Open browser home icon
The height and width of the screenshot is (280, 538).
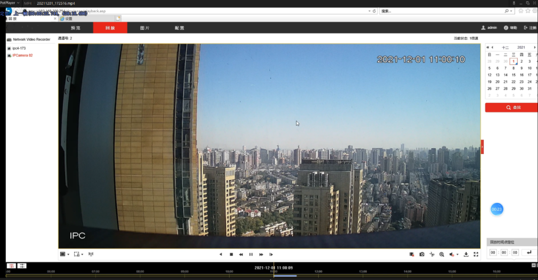[521, 11]
